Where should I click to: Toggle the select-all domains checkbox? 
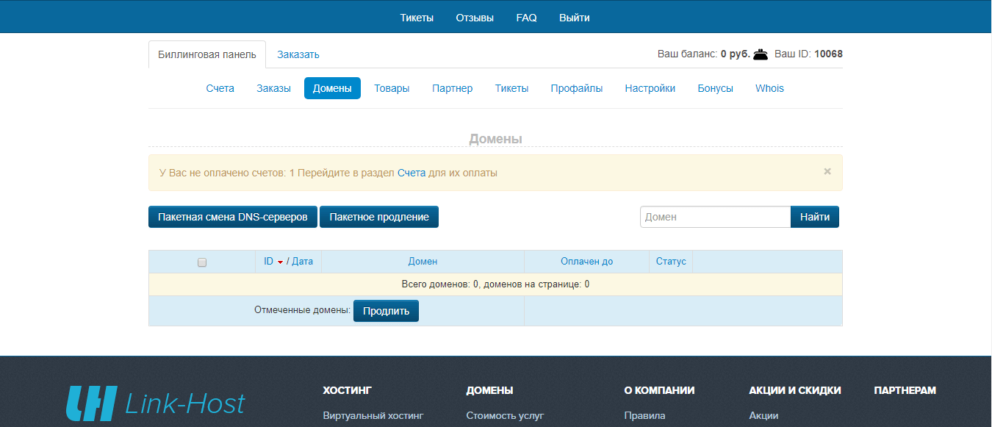[202, 262]
